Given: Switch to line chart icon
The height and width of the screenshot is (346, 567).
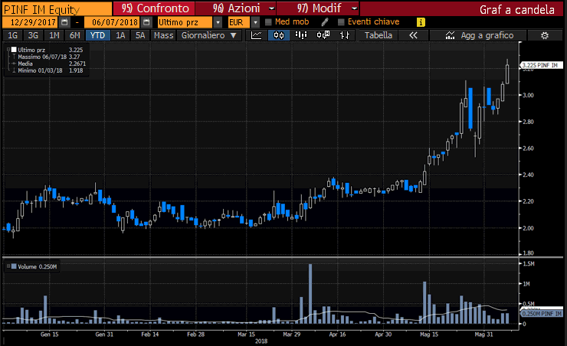Looking at the screenshot, I should point(257,35).
